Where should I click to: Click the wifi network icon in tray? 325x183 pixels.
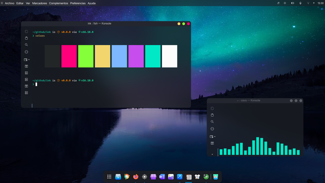click(x=308, y=3)
